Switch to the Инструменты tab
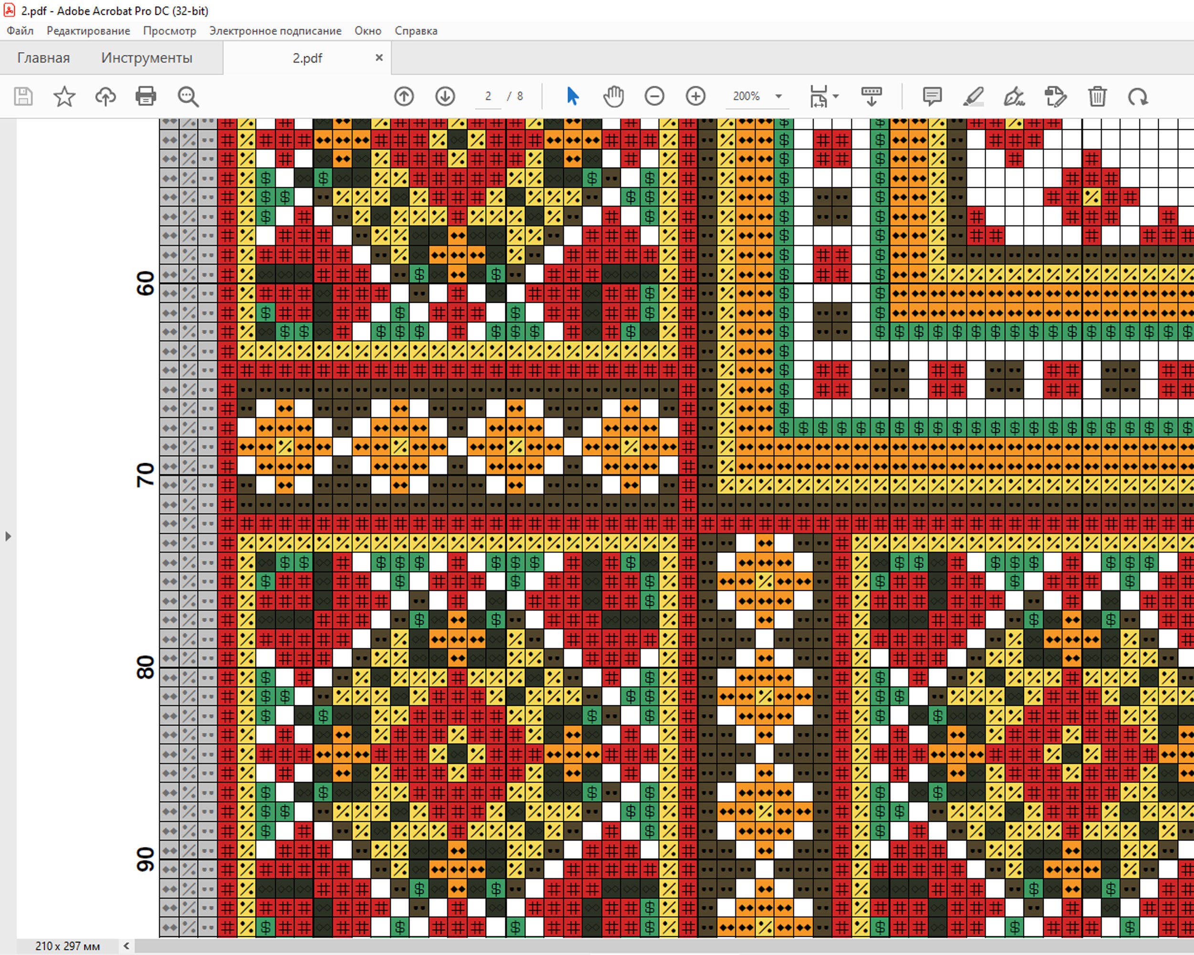The height and width of the screenshot is (955, 1194). click(x=146, y=58)
